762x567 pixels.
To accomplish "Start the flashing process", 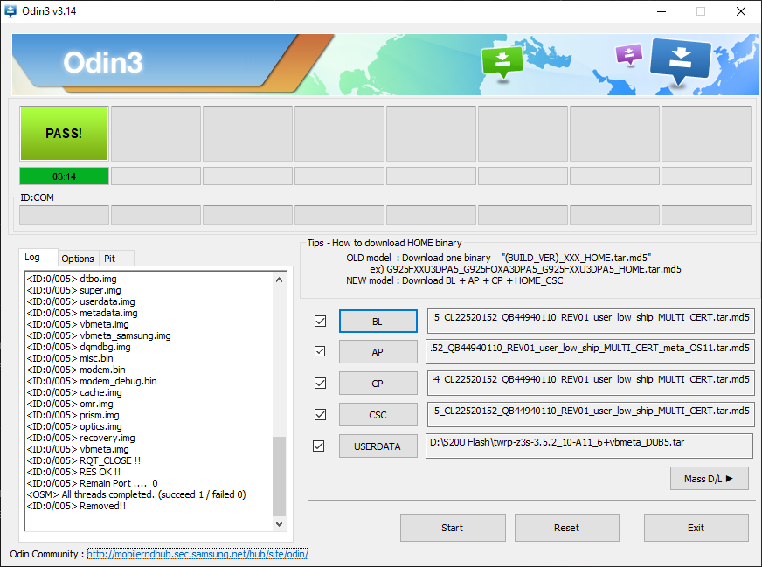I will (x=453, y=528).
